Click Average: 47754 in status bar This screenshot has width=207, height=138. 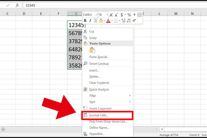click(169, 135)
